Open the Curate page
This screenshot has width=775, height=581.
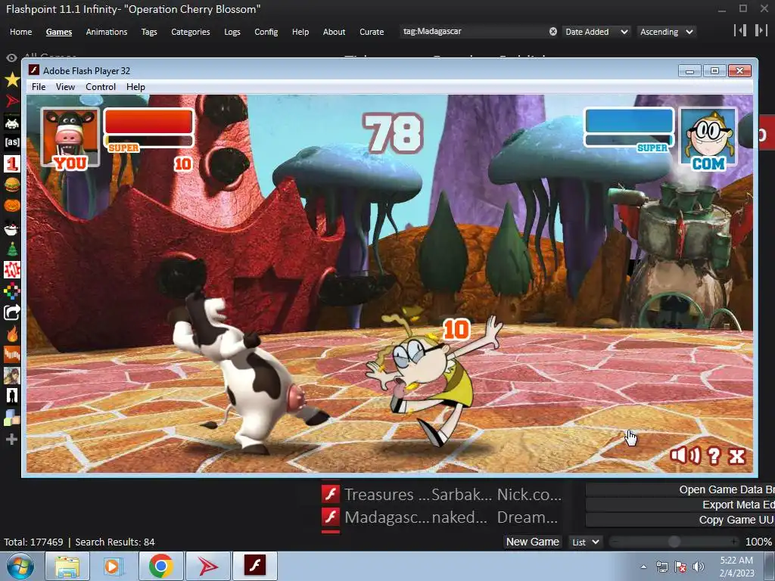[x=372, y=32]
